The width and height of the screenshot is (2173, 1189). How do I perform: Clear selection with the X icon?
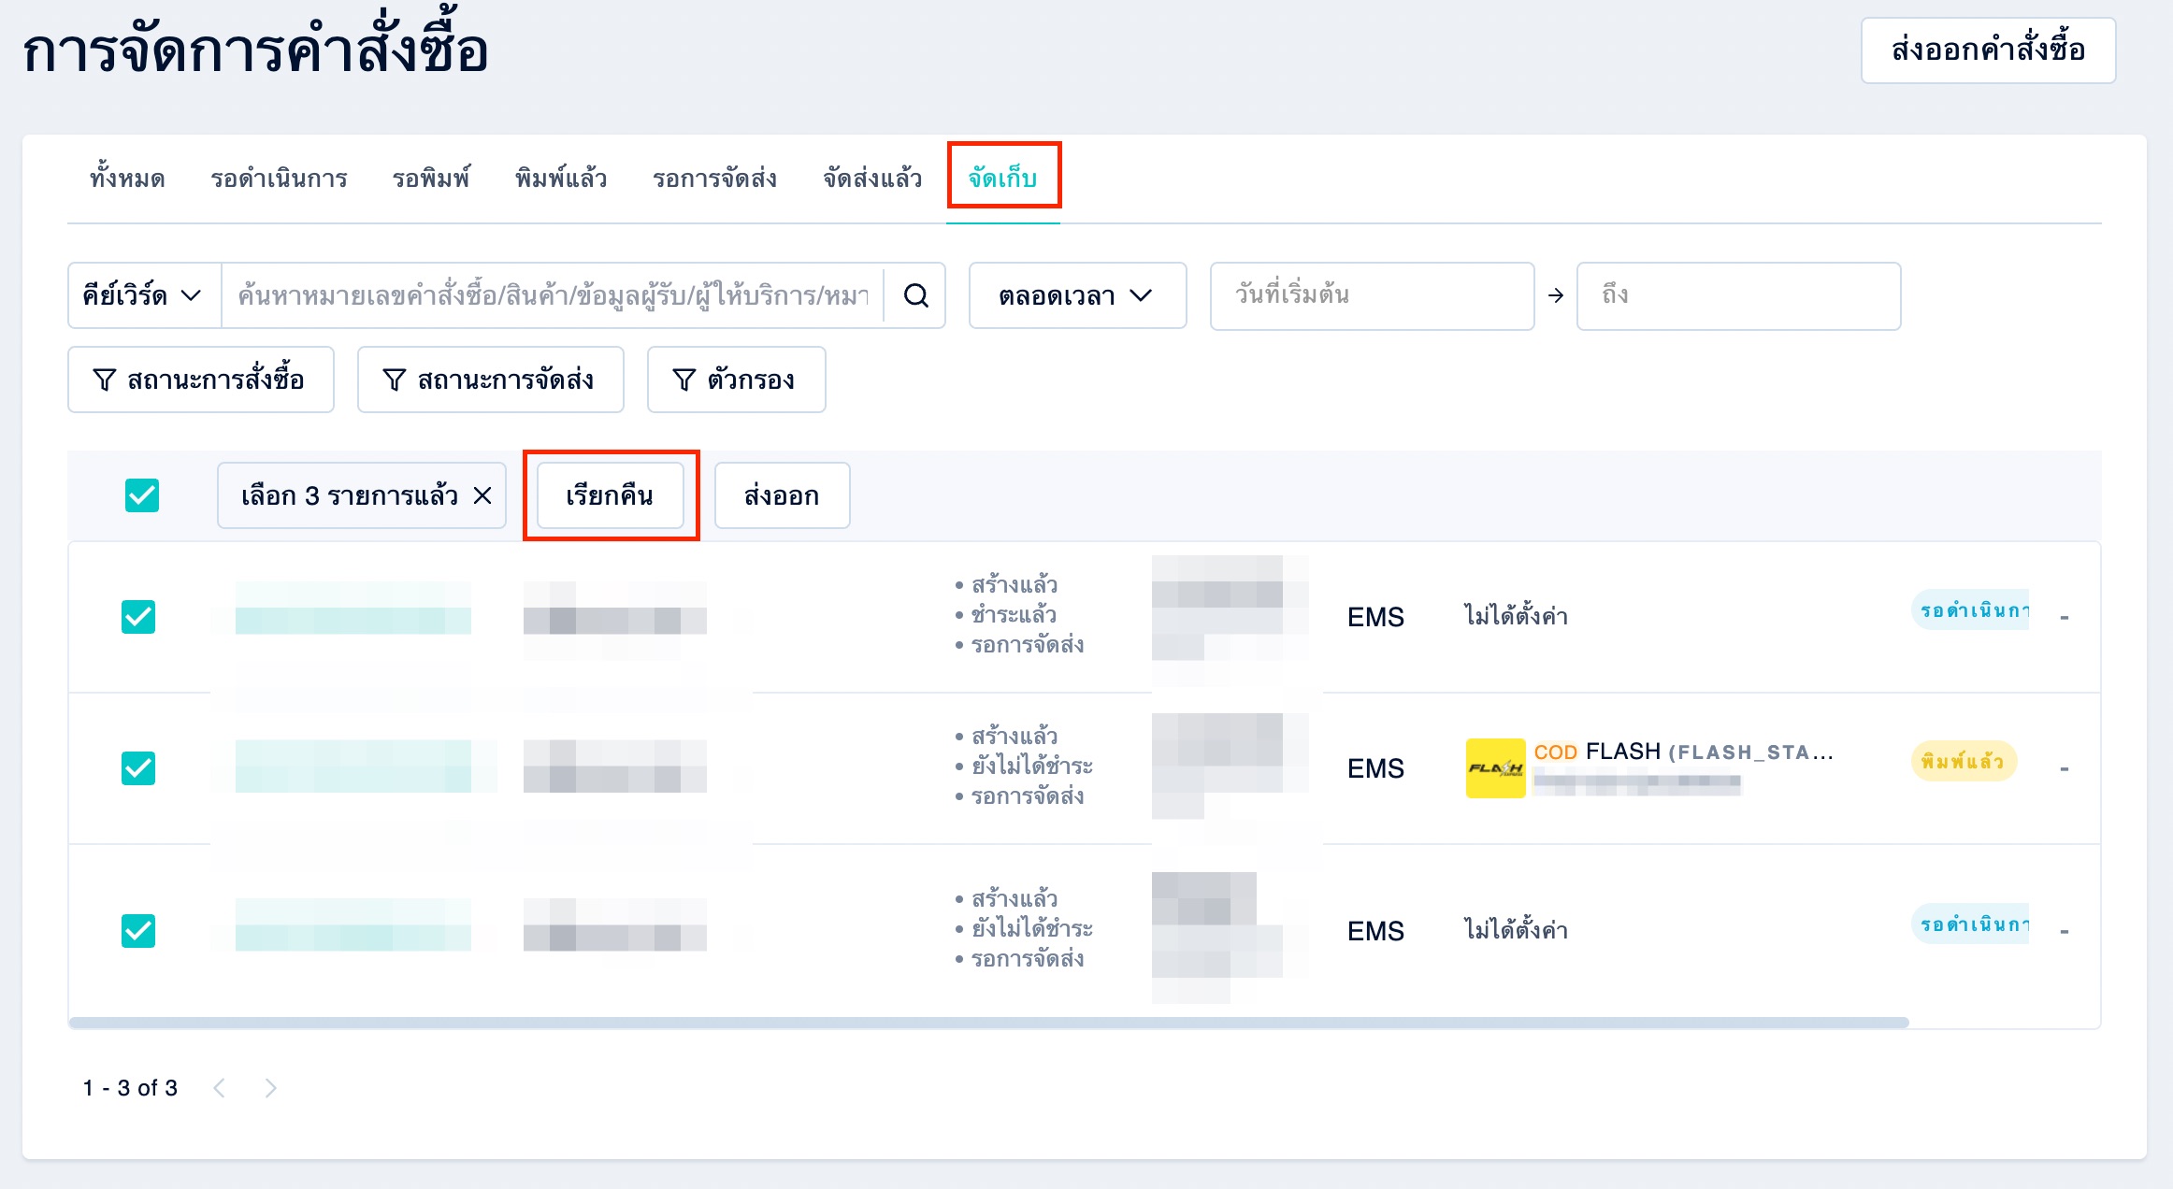pyautogui.click(x=482, y=495)
